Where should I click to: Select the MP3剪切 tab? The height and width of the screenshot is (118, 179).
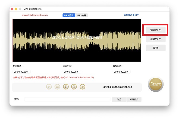pos(69,15)
